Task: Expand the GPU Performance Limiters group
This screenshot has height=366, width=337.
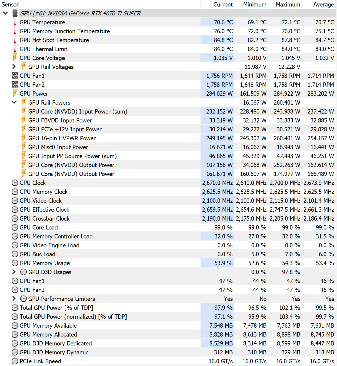Action: [14, 298]
